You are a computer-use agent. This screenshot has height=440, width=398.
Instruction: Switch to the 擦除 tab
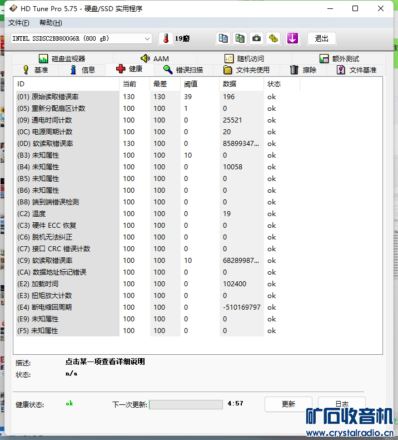pos(304,70)
